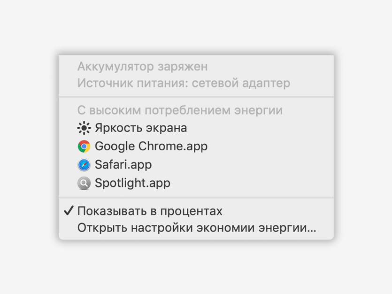Click the separator line below Источник питания
The width and height of the screenshot is (392, 294).
pos(196,97)
